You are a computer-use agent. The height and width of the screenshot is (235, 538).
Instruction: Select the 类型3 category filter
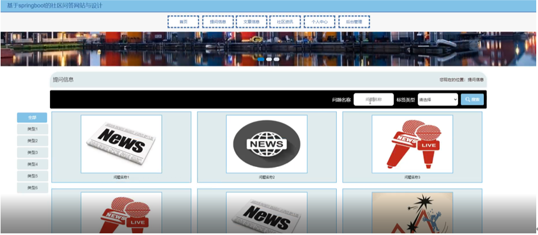click(32, 152)
